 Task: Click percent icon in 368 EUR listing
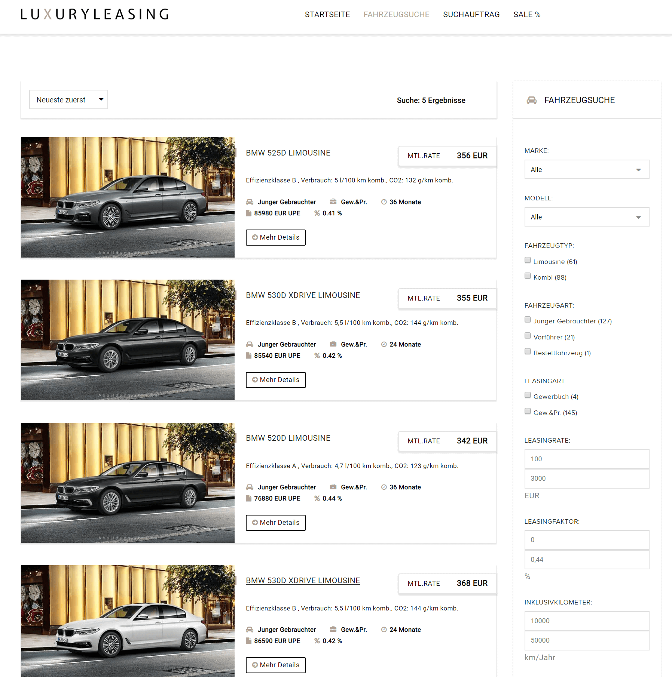click(x=317, y=641)
